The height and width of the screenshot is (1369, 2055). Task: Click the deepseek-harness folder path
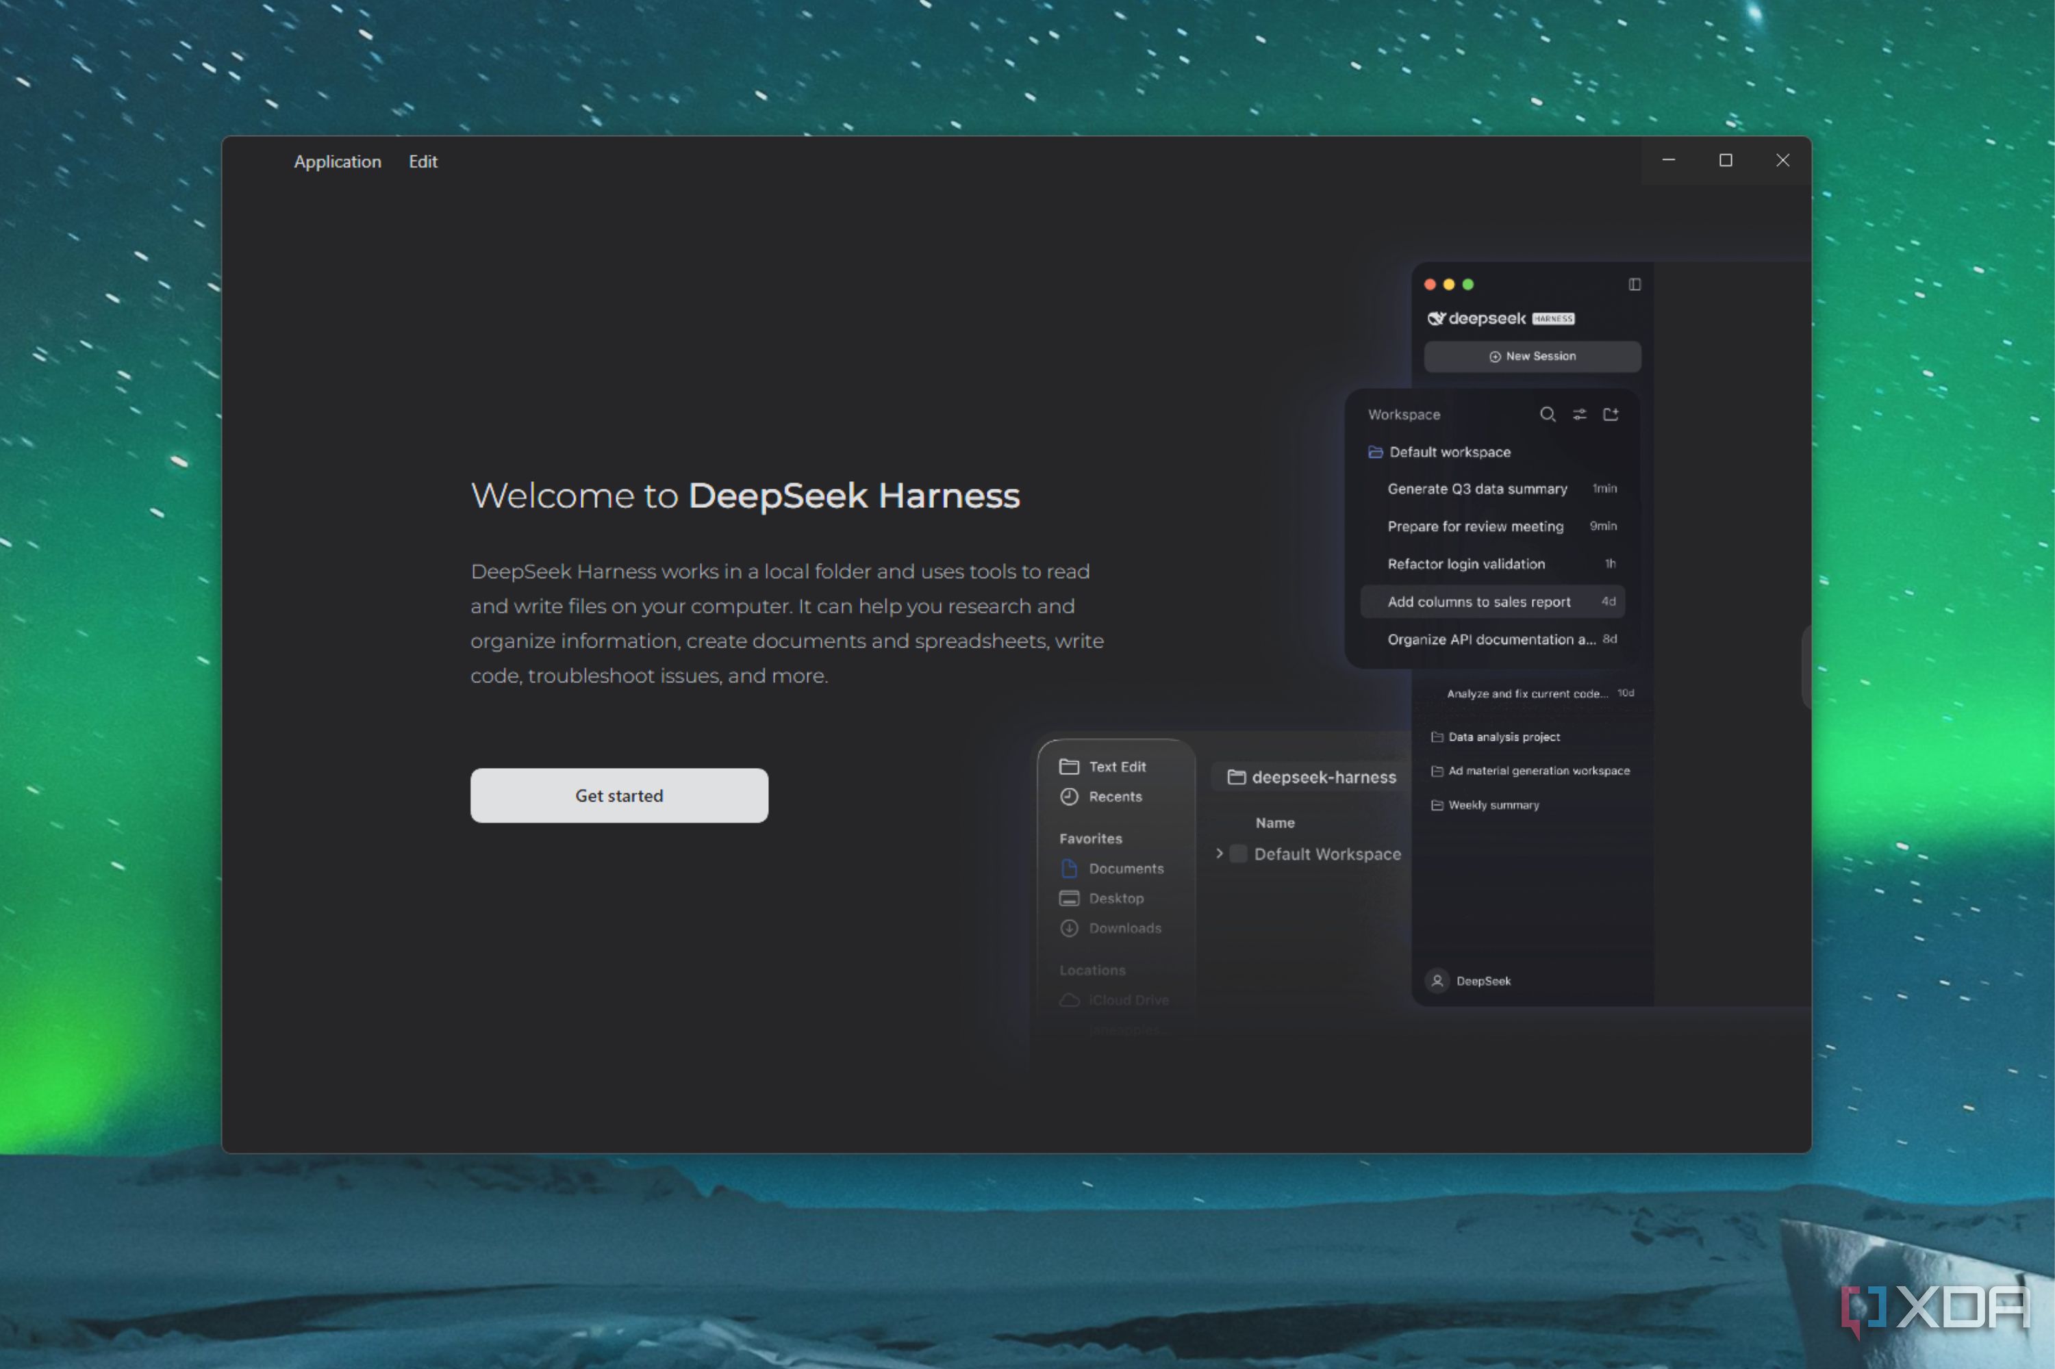1312,777
